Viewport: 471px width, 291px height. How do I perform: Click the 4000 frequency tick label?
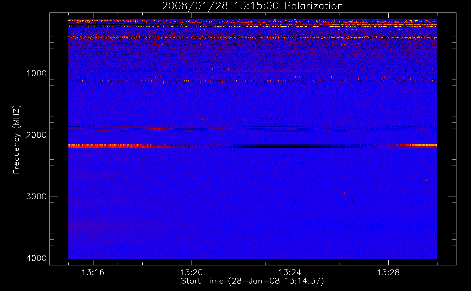tap(36, 258)
